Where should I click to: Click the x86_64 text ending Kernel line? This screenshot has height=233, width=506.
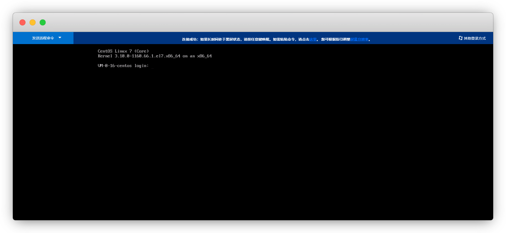pyautogui.click(x=204, y=56)
